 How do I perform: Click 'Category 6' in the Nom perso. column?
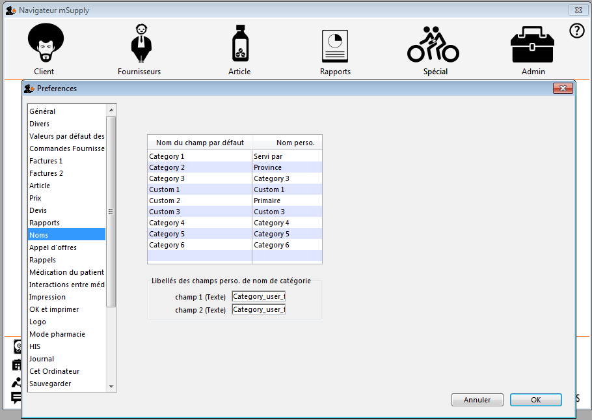coord(288,245)
